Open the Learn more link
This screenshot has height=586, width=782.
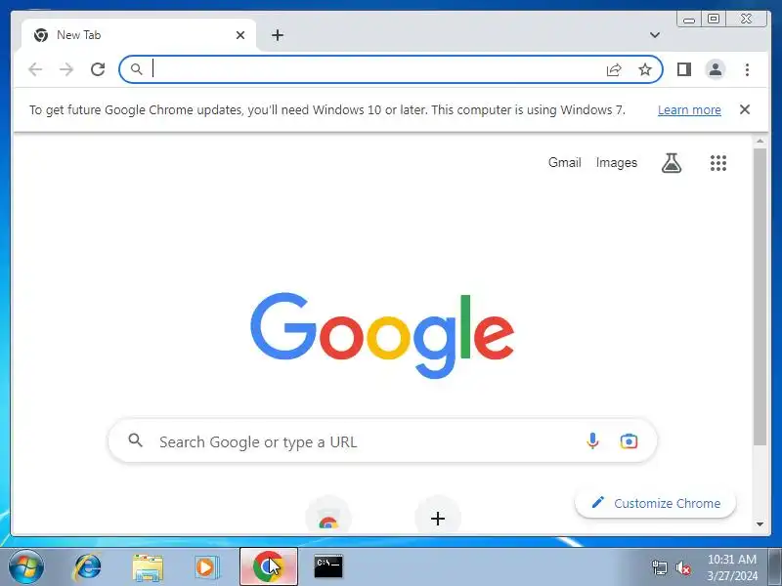pos(689,109)
